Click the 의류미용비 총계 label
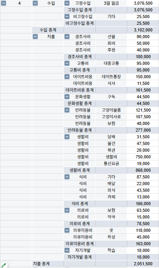This screenshot has width=159, height=268. click(x=79, y=244)
